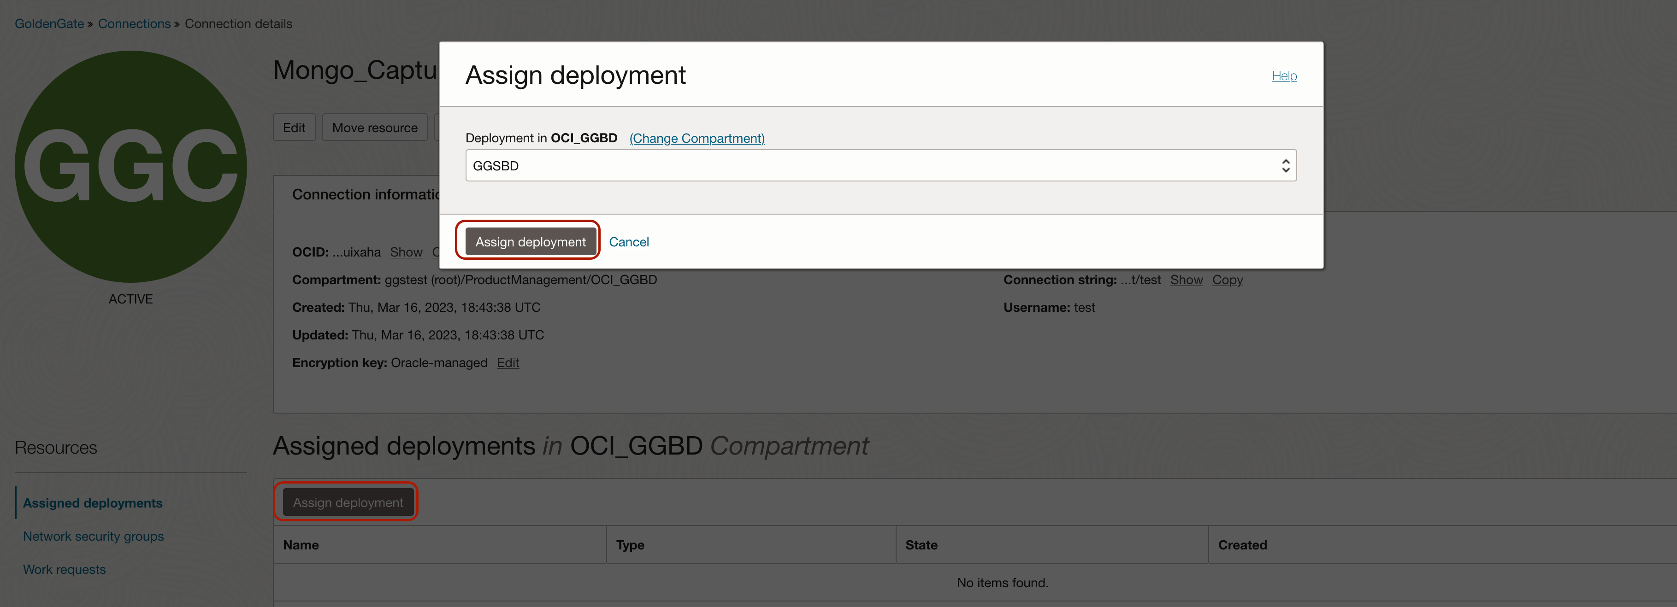
Task: Go to GoldenGate breadcrumb
Action: pos(49,24)
